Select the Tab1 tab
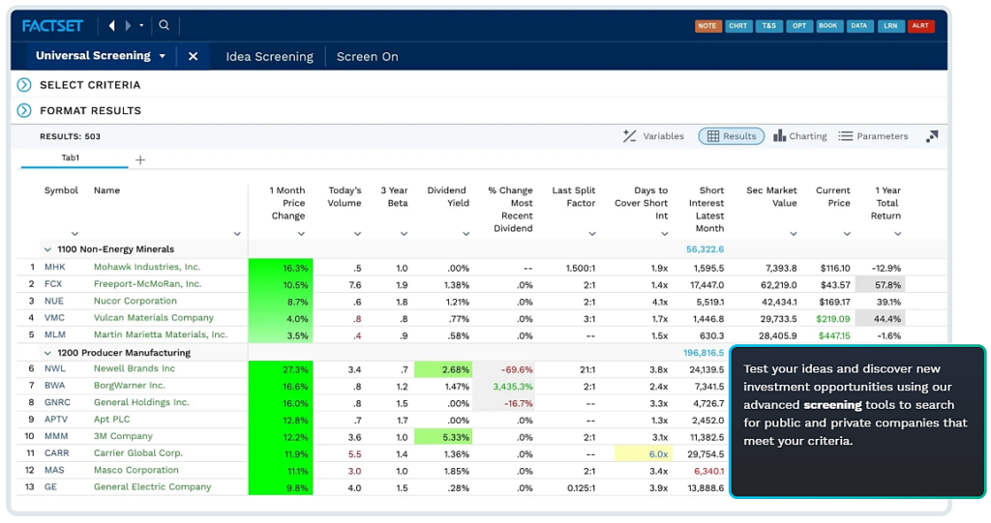The height and width of the screenshot is (523, 991). point(71,158)
